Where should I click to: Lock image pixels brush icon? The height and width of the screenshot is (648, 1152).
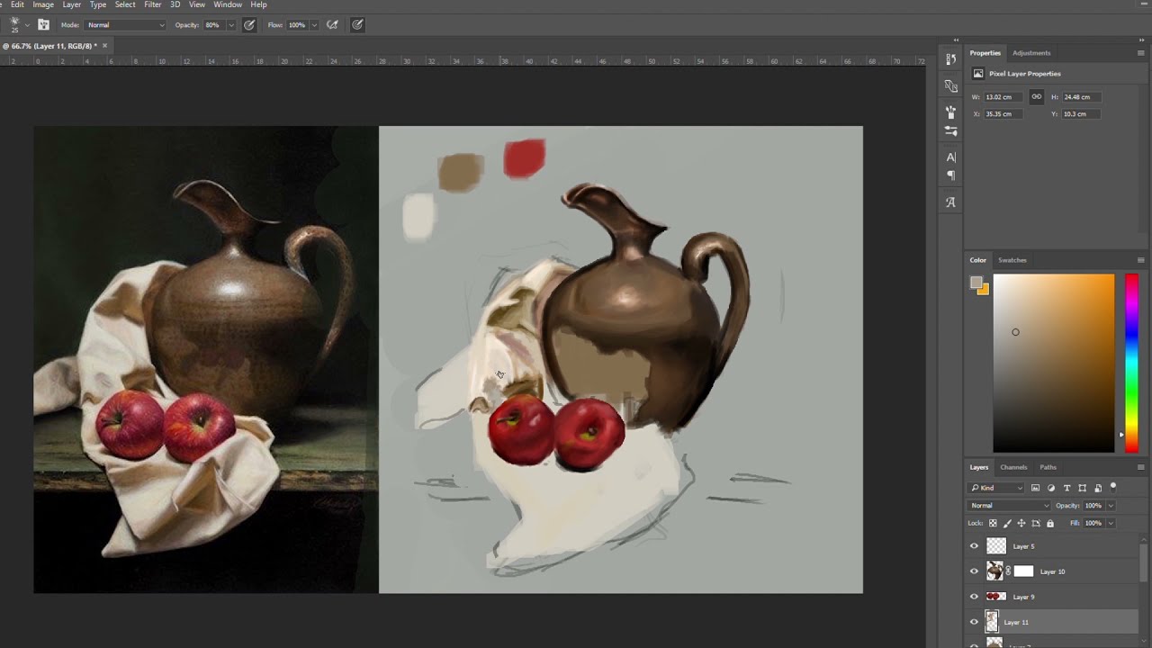(1007, 523)
